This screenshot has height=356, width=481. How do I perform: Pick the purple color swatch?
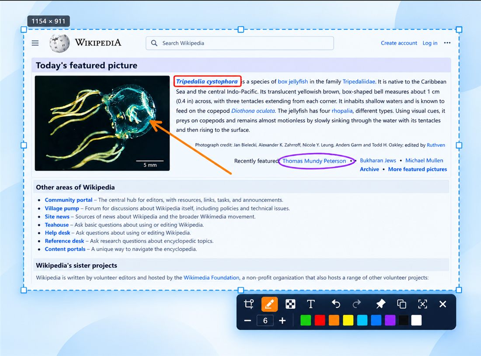[390, 321]
